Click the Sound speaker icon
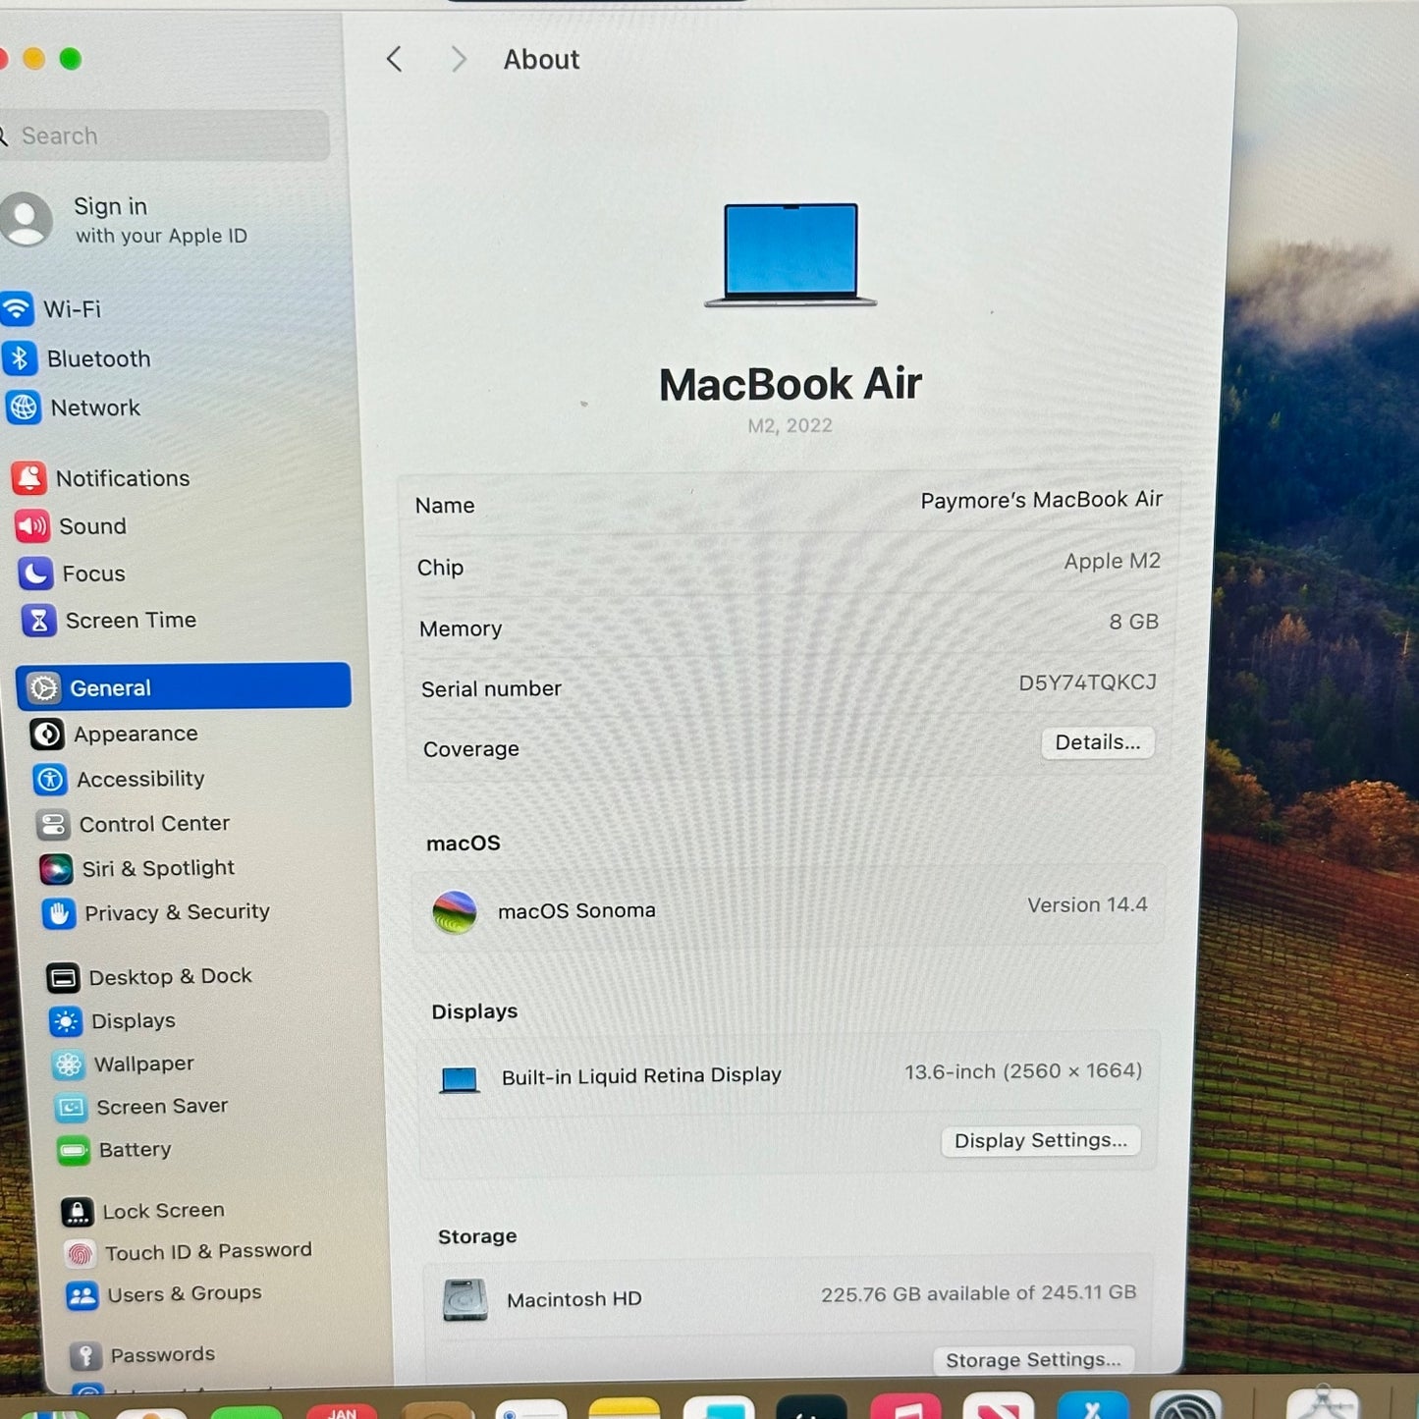1419x1419 pixels. tap(32, 526)
